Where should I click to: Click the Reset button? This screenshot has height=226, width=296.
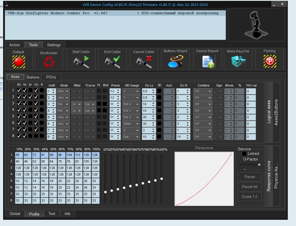point(249,177)
